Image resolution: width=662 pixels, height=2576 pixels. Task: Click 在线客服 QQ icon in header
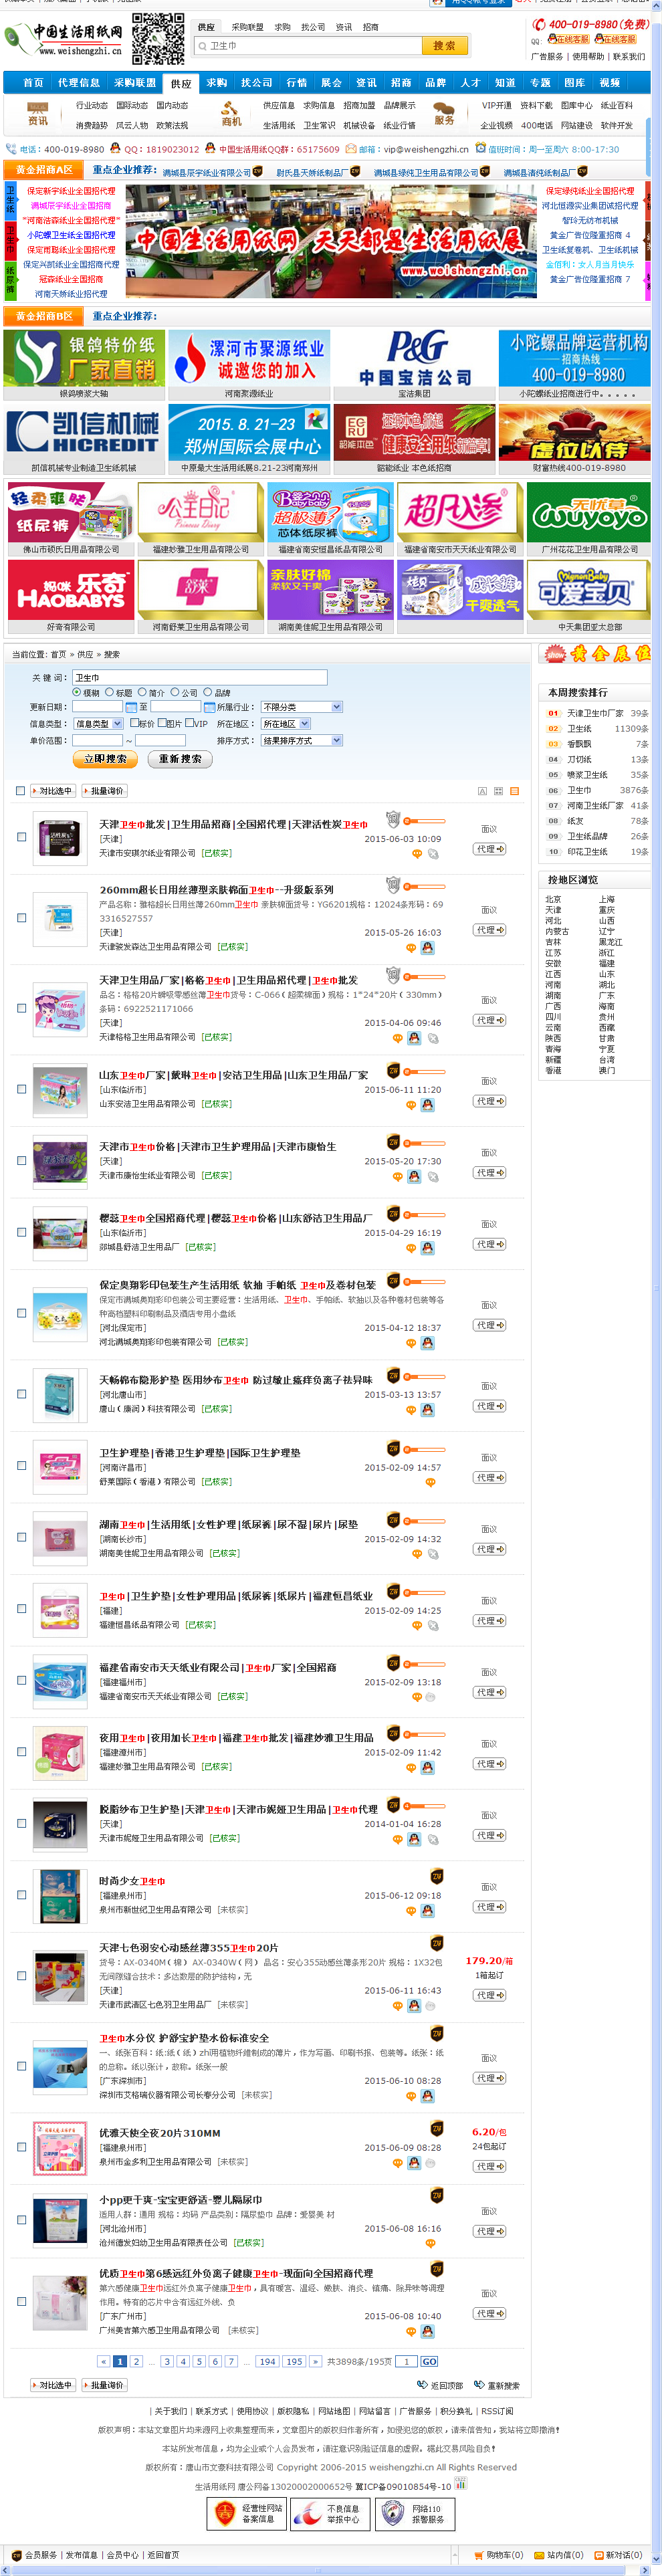tap(567, 39)
